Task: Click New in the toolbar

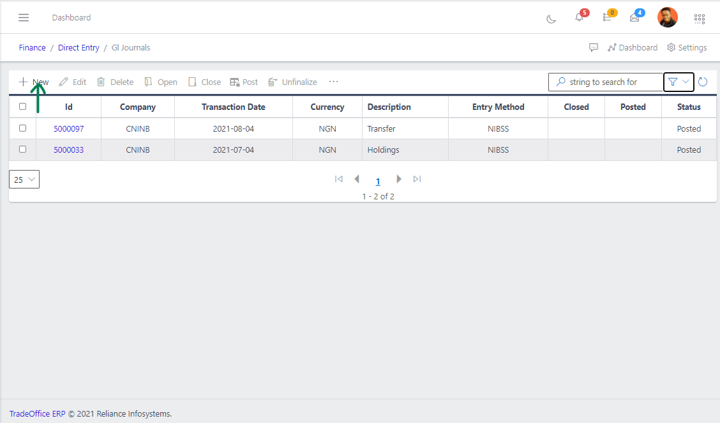Action: click(34, 82)
